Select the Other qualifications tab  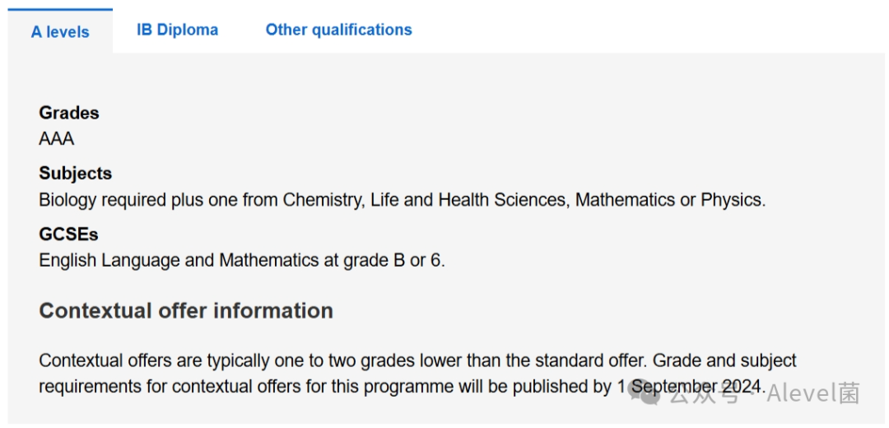tap(338, 30)
